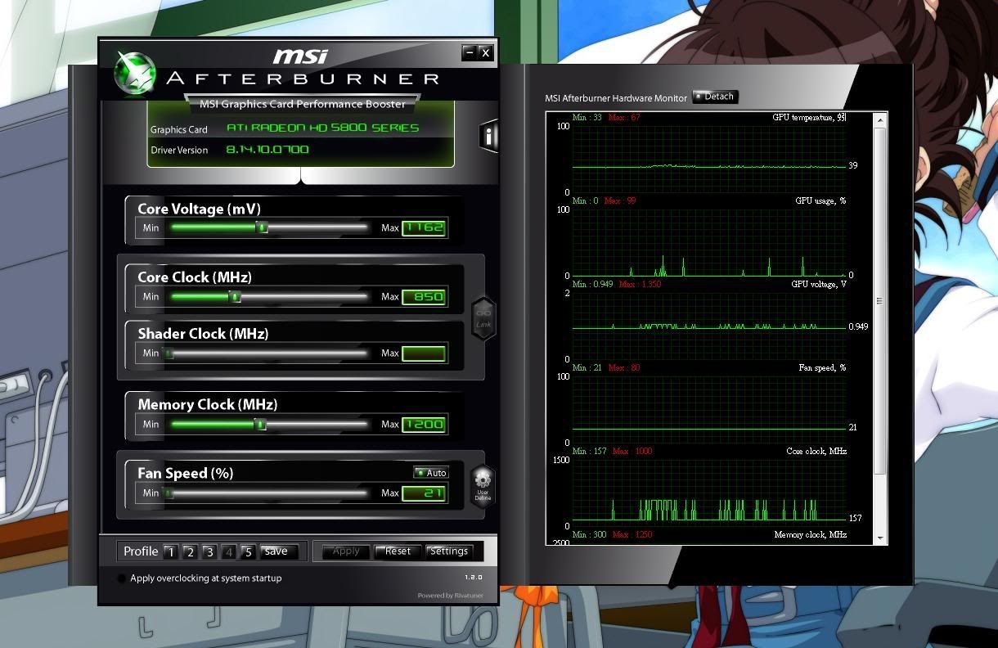Open the Settings dialog
Viewport: 998px width, 648px height.
(449, 551)
